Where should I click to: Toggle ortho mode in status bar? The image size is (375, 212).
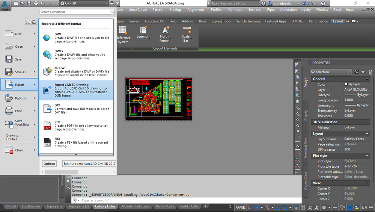click(x=250, y=208)
